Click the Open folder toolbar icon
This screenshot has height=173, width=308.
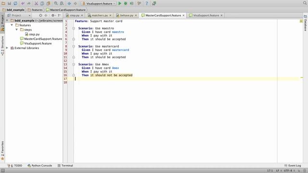click(x=3, y=3)
